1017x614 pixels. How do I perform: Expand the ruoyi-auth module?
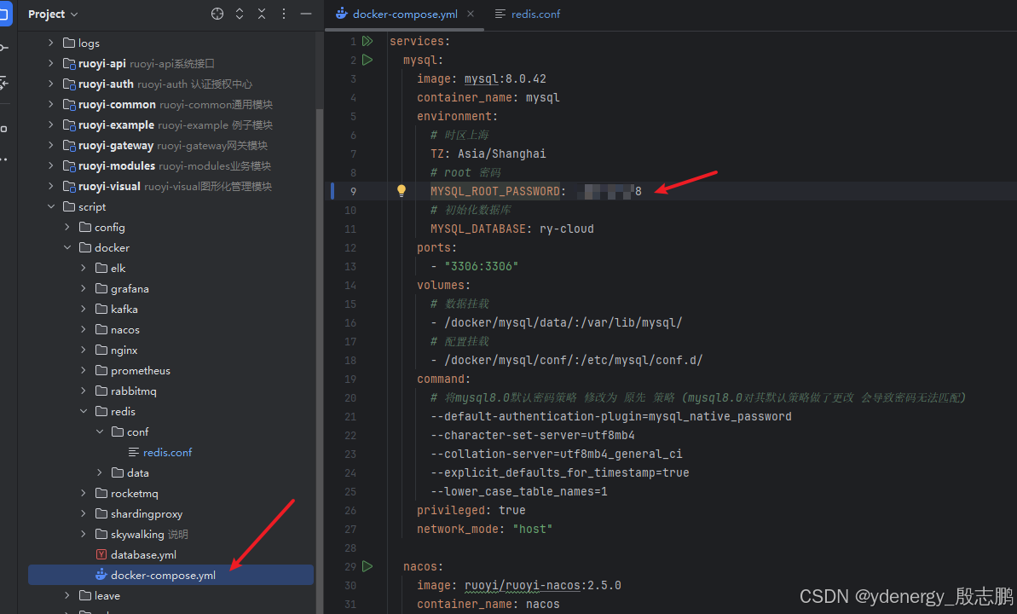pos(50,84)
